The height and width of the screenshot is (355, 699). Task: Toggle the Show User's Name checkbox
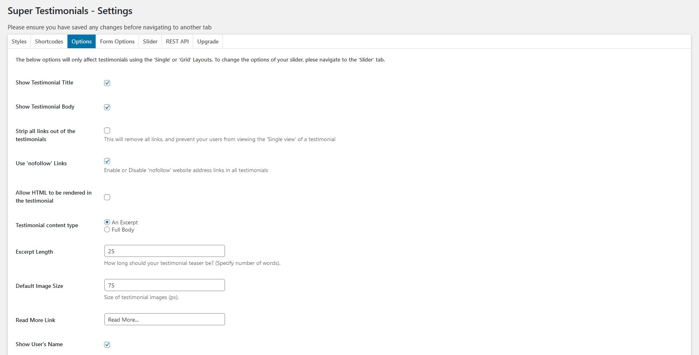(x=107, y=345)
